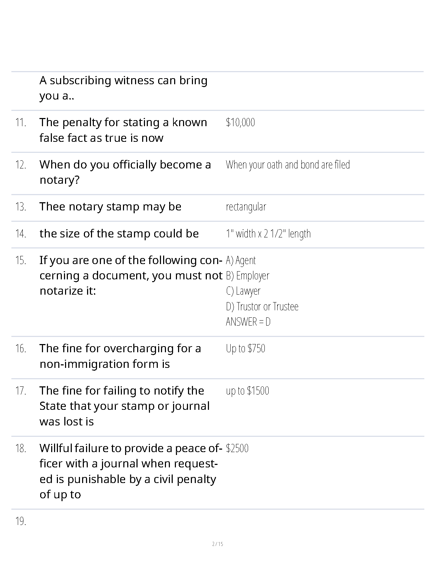Click question about overcharging non-immigration form
Screen dimensions: 435x563
[120, 356]
